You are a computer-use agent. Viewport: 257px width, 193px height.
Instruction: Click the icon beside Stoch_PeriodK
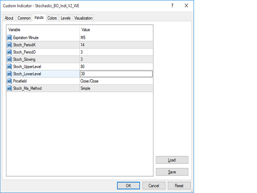point(10,45)
